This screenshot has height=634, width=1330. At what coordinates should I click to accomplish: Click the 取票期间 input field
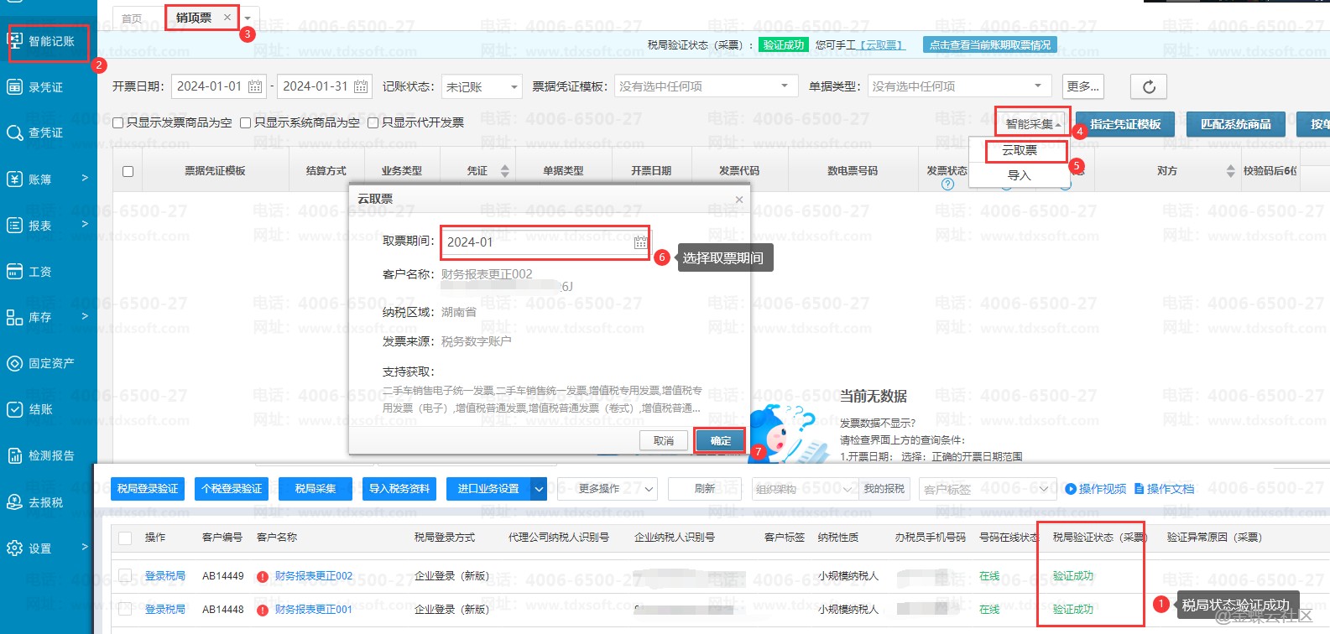point(537,242)
